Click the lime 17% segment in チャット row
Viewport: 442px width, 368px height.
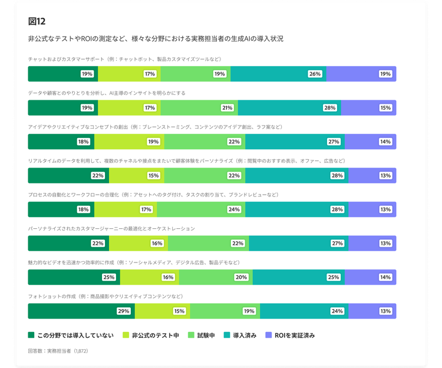[130, 74]
